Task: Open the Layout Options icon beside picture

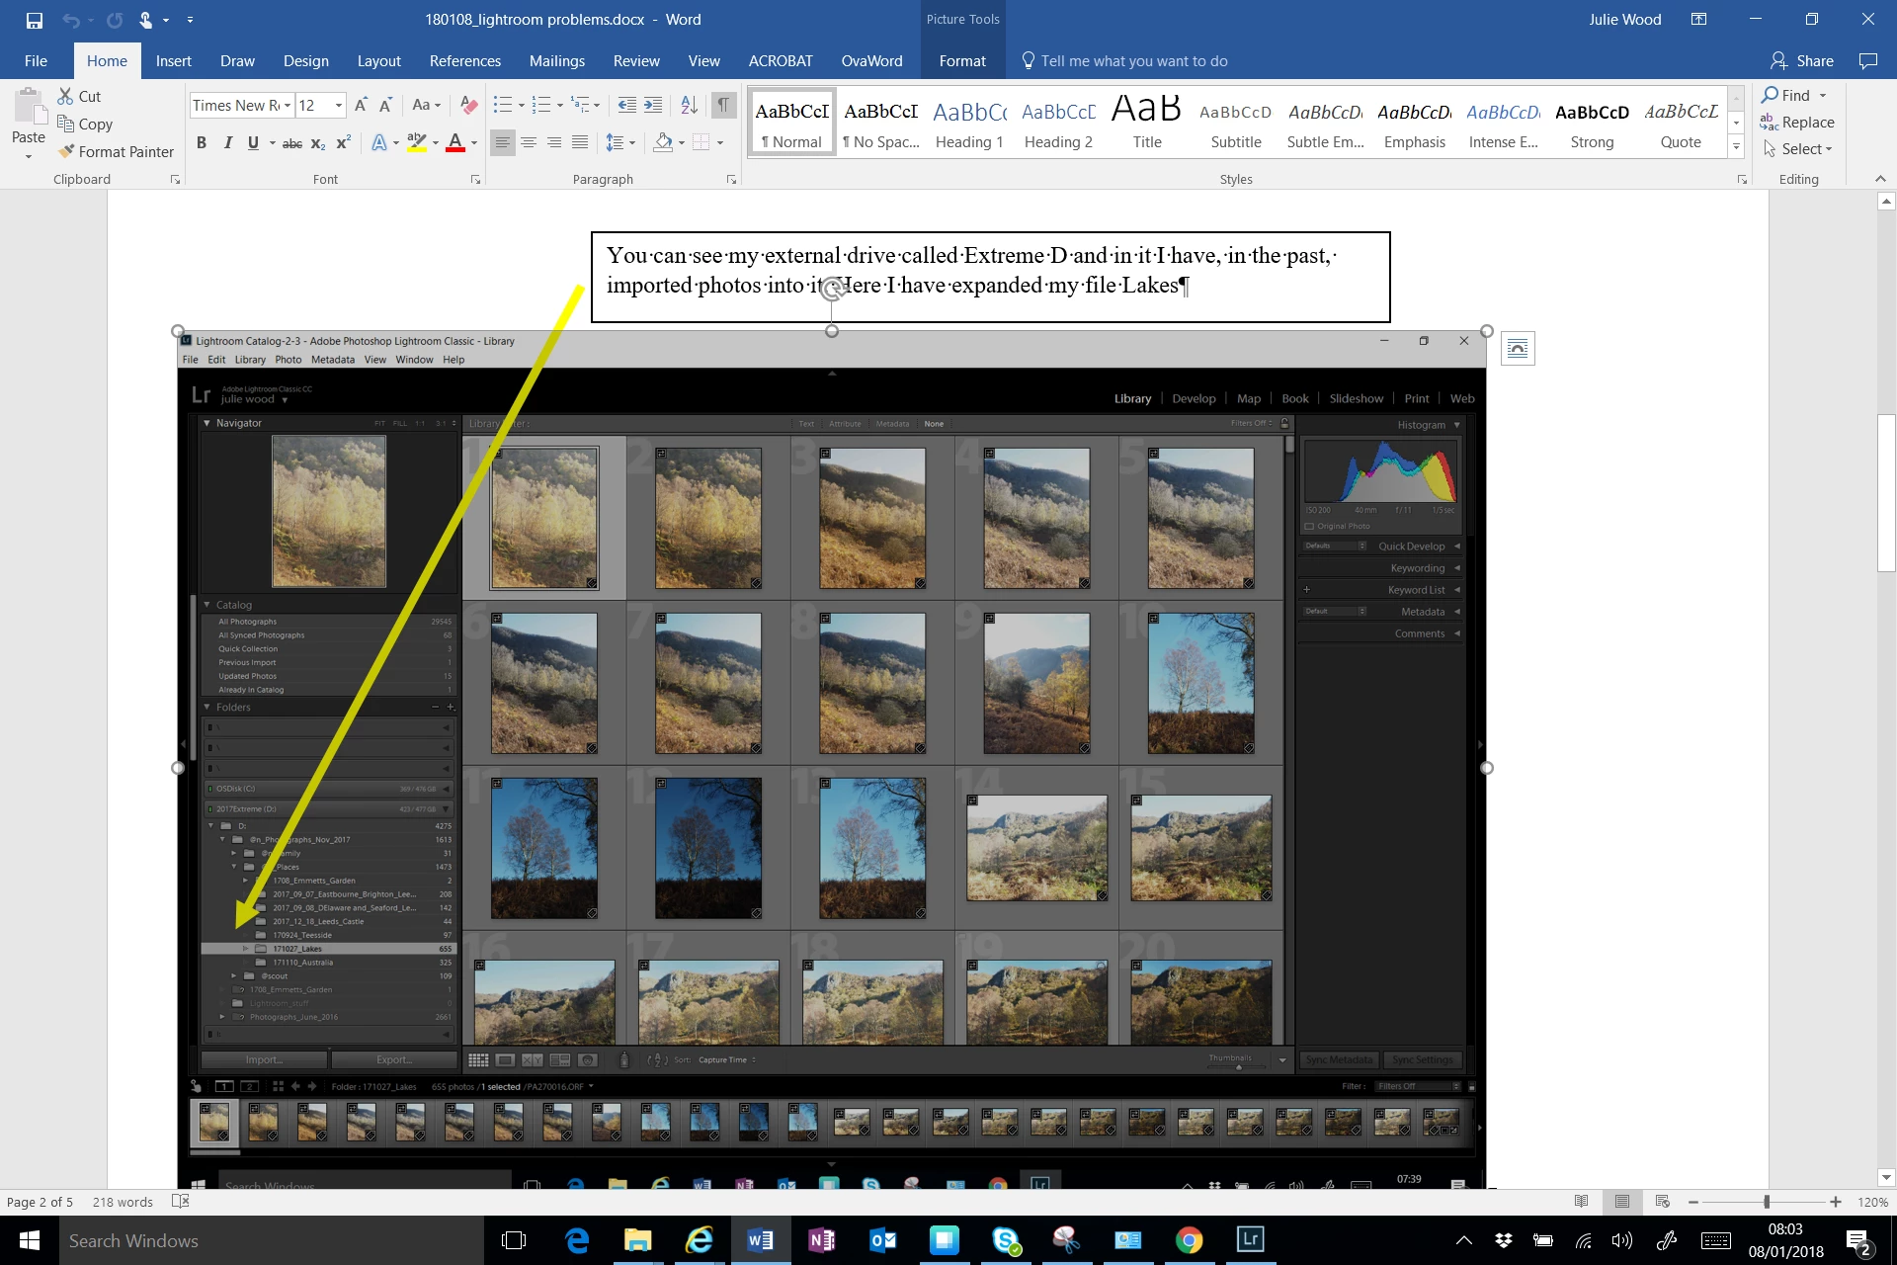Action: pyautogui.click(x=1517, y=348)
